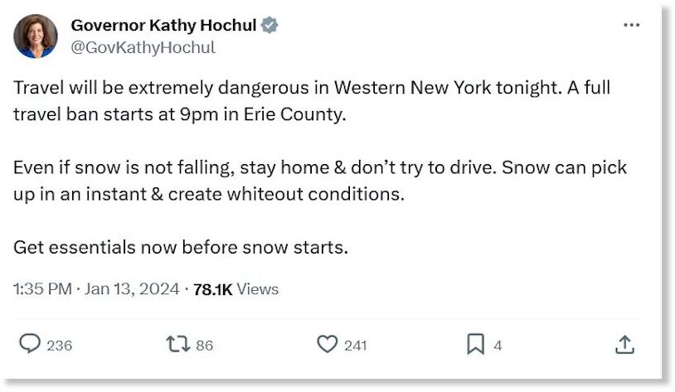
Task: Click the blue verified badge
Action: [270, 25]
